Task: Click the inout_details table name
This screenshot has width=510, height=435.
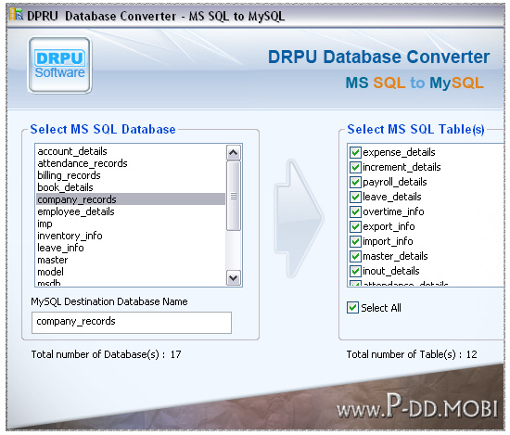Action: tap(391, 271)
